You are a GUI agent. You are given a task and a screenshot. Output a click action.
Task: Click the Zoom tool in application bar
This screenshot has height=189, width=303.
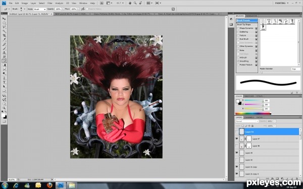click(x=135, y=3)
